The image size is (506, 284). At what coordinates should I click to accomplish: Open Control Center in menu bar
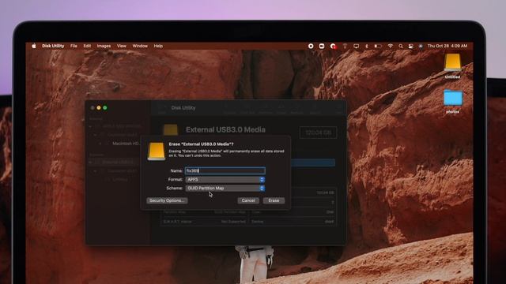[411, 46]
